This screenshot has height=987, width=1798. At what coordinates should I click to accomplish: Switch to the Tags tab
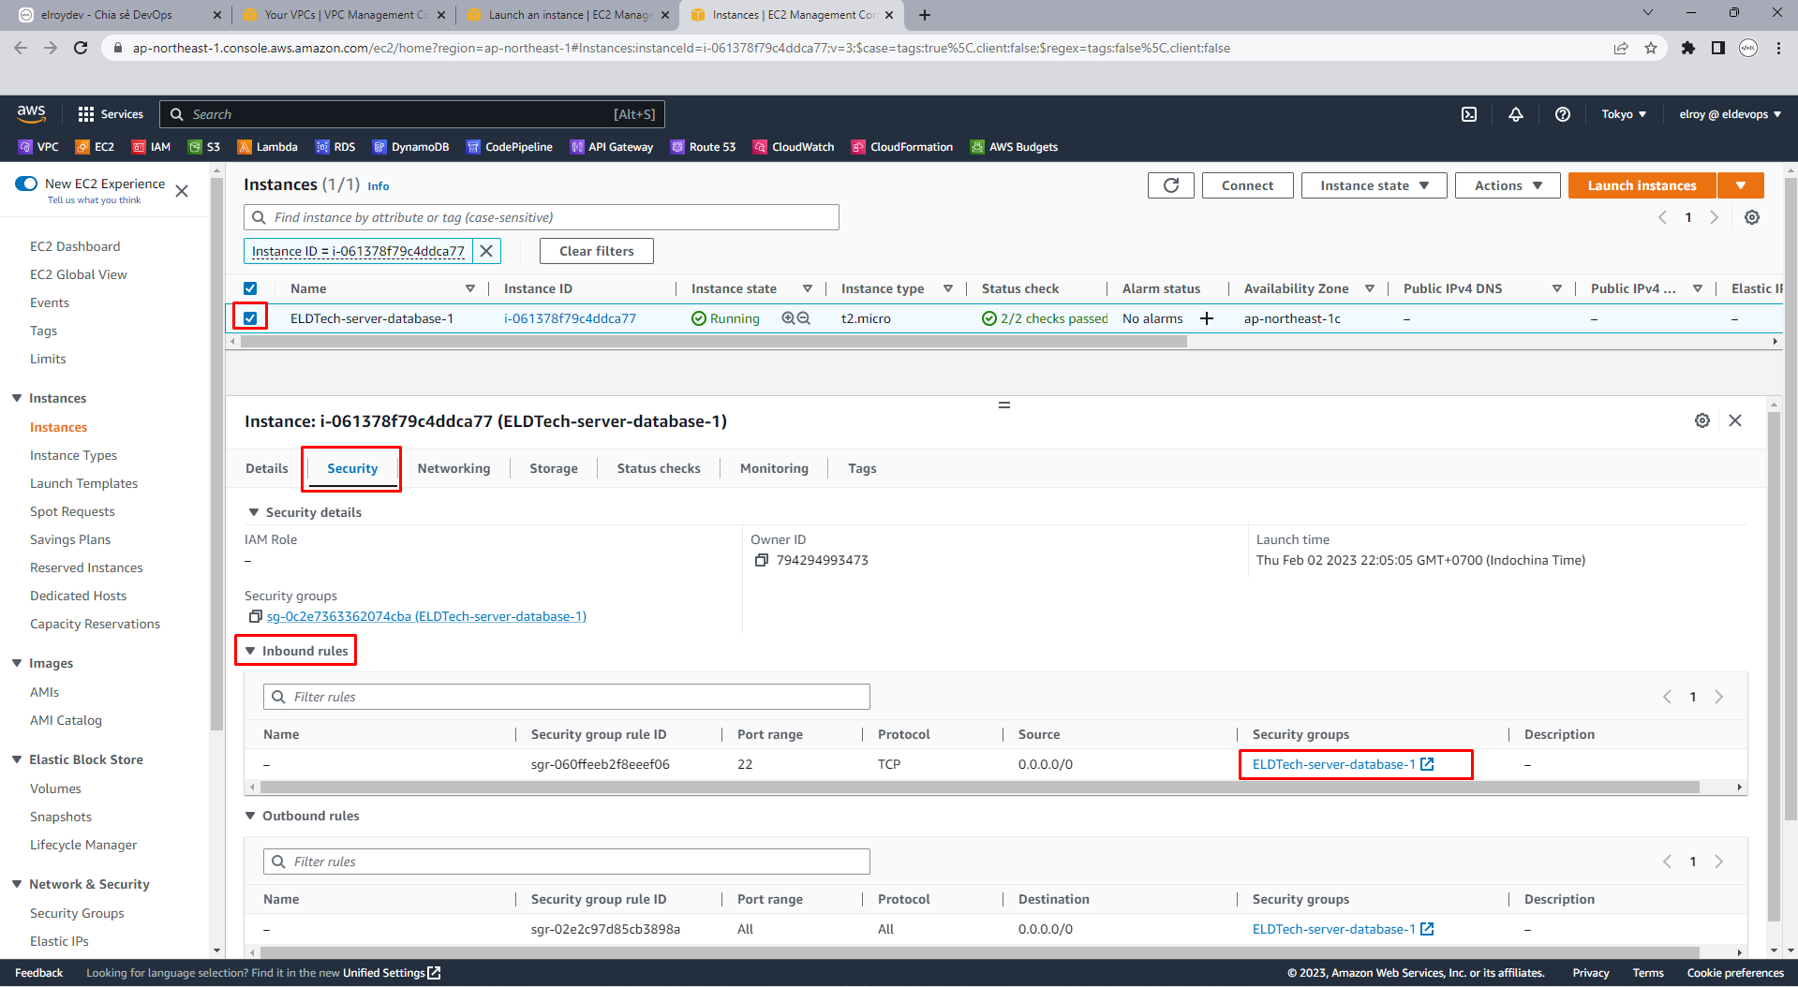pos(862,468)
